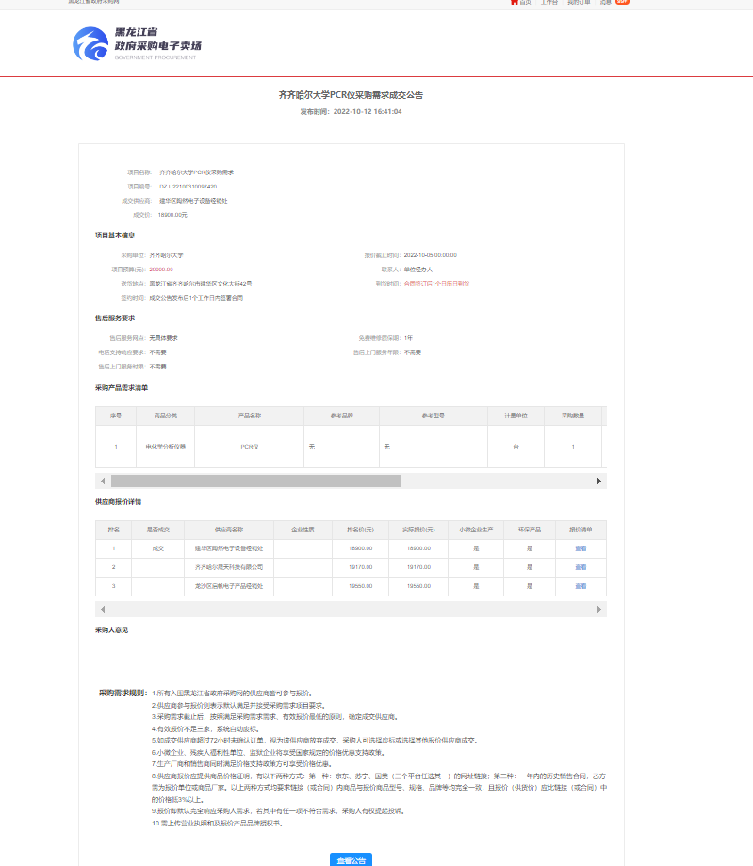
Task: Click the 排名价(元) column header
Action: tap(360, 530)
